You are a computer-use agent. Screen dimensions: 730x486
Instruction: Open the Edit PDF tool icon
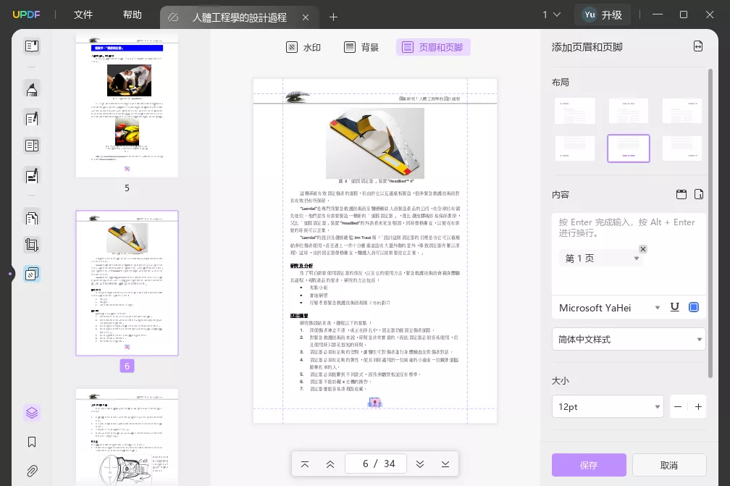point(32,118)
